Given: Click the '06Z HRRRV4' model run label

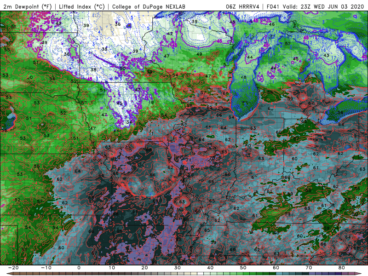Looking at the screenshot, I should 243,6.
